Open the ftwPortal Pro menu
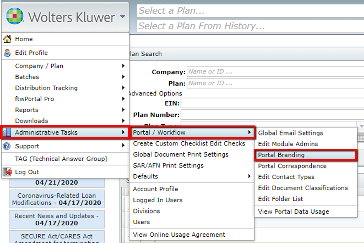 pyautogui.click(x=65, y=99)
